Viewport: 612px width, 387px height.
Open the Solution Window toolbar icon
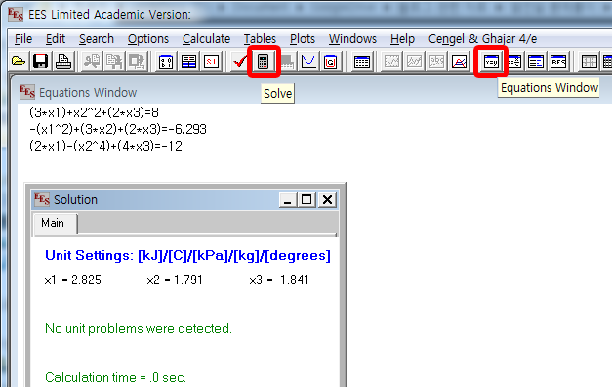tap(536, 62)
